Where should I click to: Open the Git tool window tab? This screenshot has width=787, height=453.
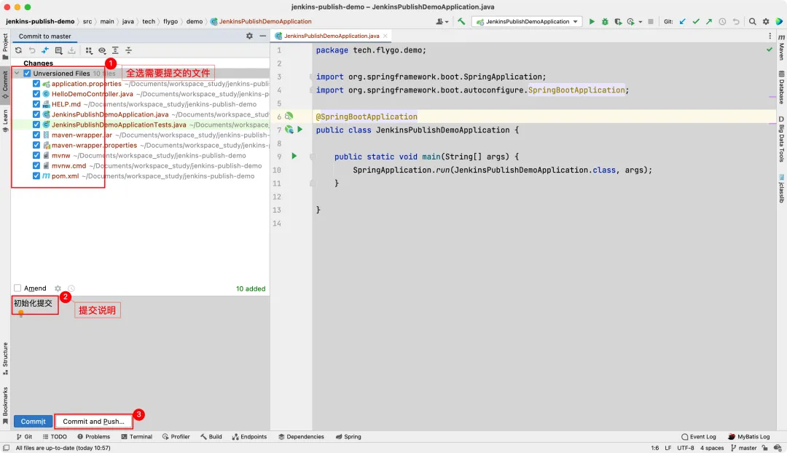pos(24,436)
